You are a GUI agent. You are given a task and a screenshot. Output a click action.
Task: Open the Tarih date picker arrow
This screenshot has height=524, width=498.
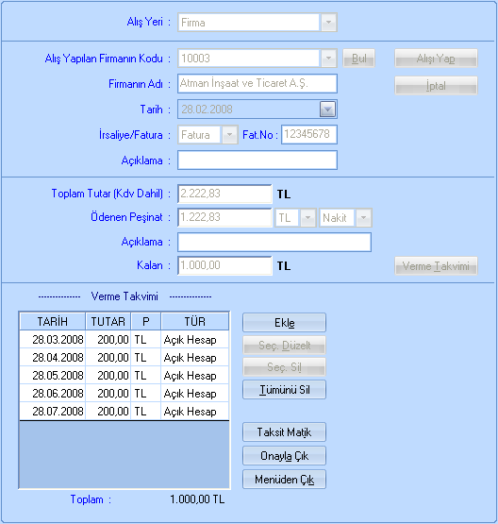tap(327, 110)
